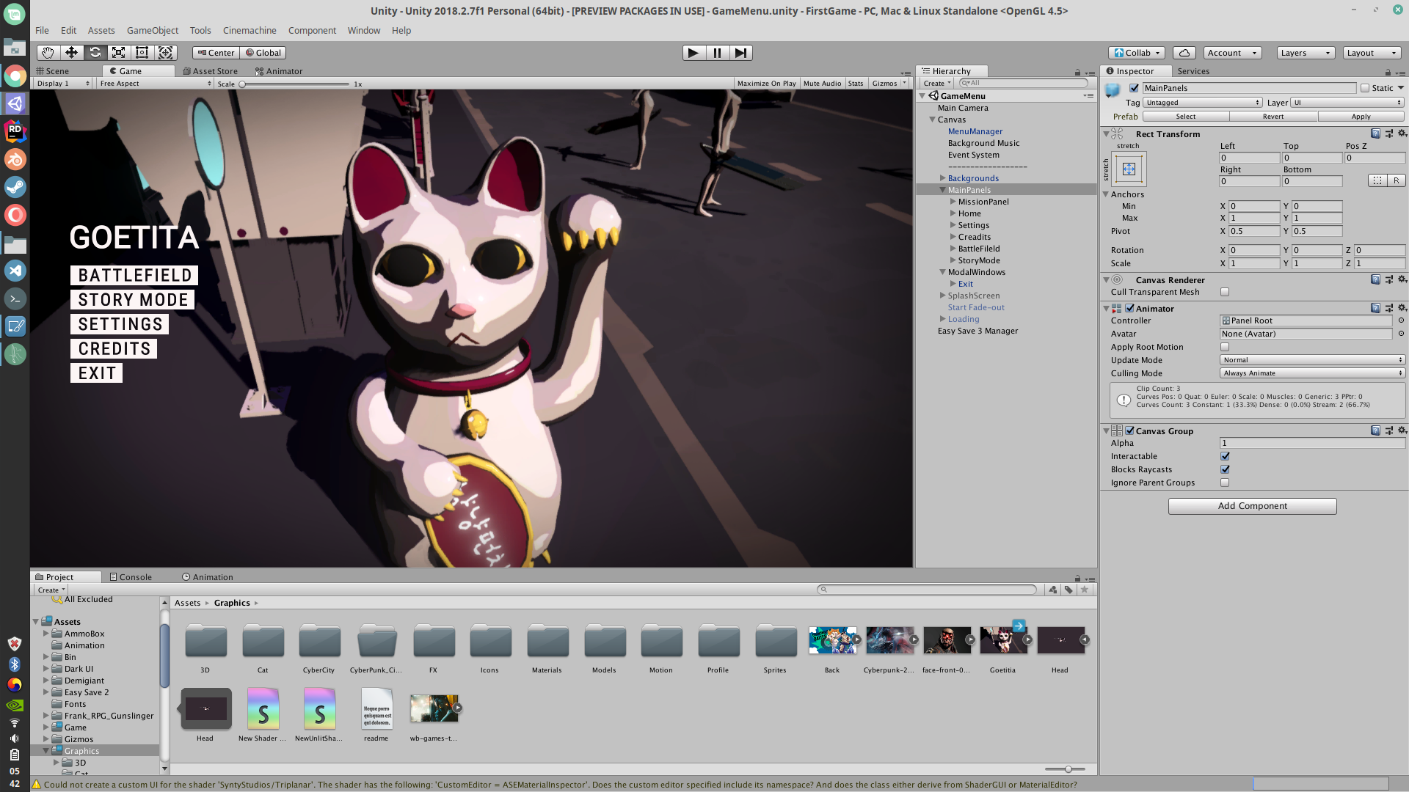Viewport: 1409px width, 792px height.
Task: Switch to the Services tab
Action: [1193, 71]
